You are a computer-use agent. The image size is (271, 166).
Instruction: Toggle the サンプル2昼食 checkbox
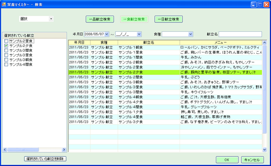pos(6,41)
